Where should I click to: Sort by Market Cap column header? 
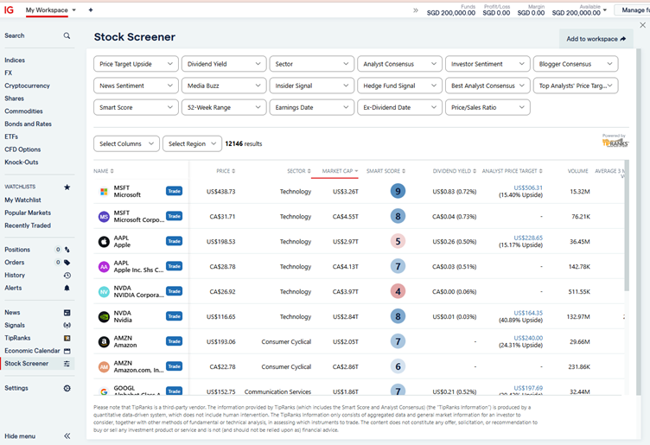(340, 171)
